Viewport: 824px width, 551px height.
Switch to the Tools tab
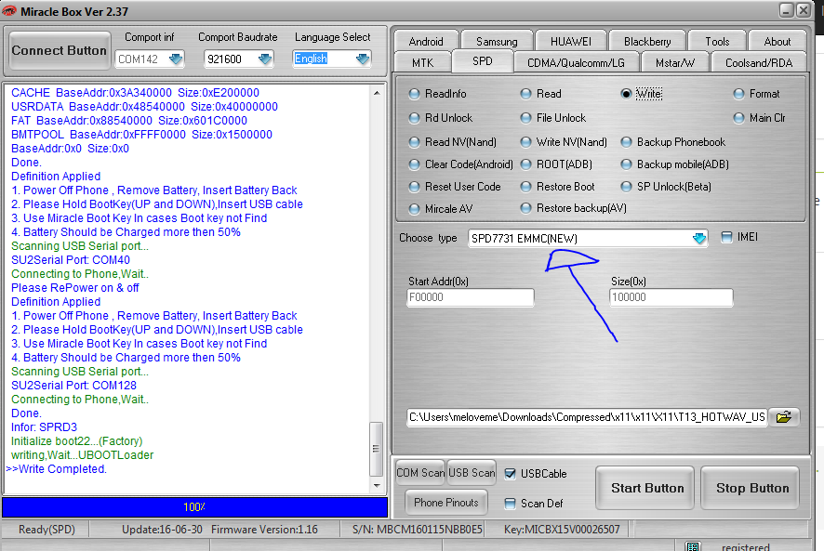(717, 41)
